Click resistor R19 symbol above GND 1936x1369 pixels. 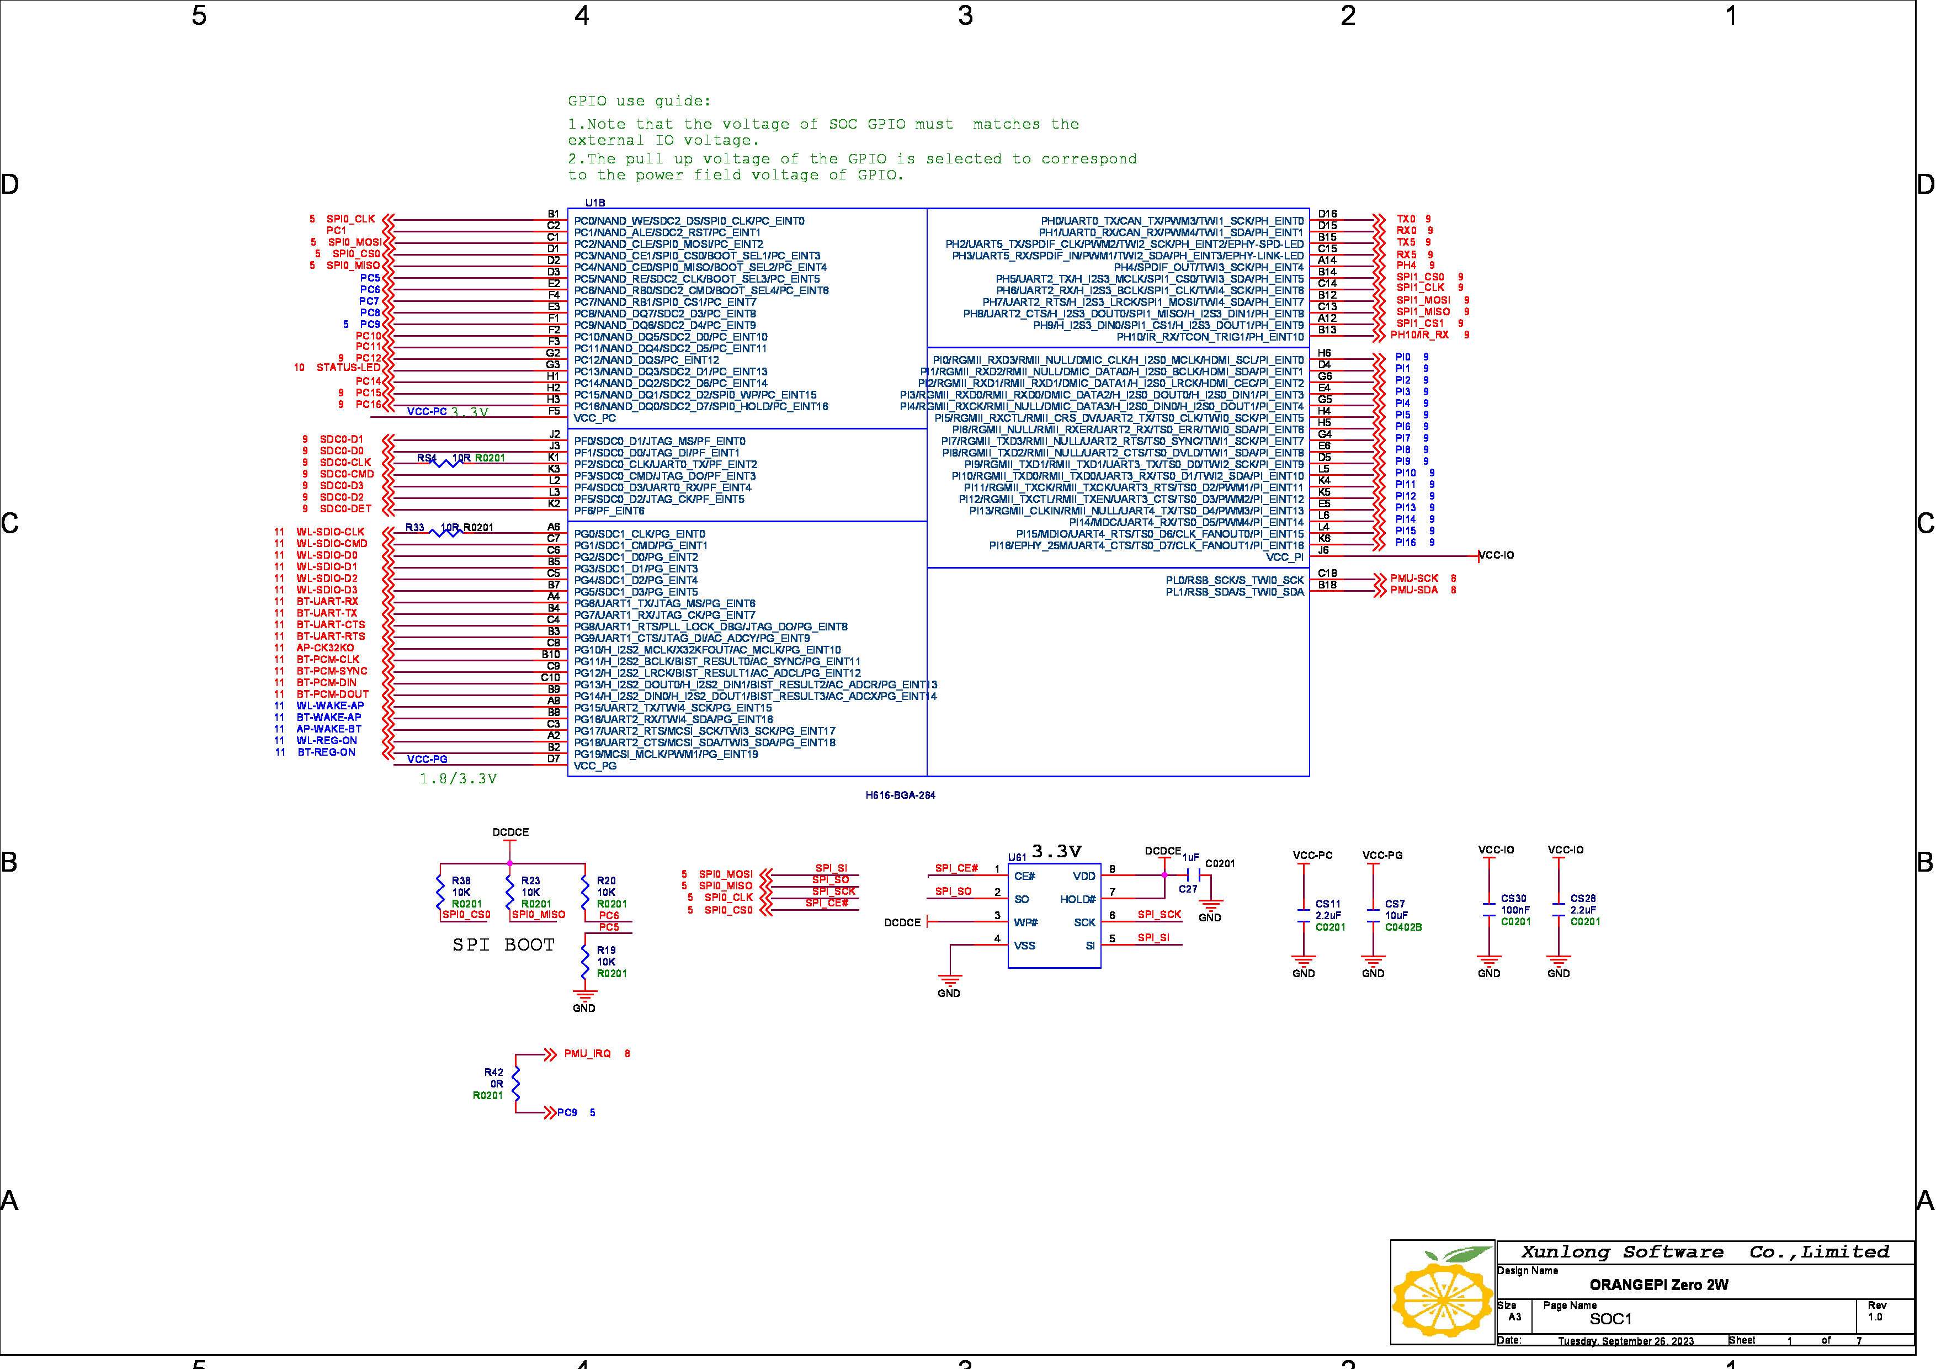click(x=584, y=962)
